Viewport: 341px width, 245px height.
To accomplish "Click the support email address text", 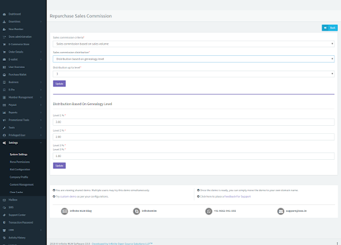I will [296, 211].
